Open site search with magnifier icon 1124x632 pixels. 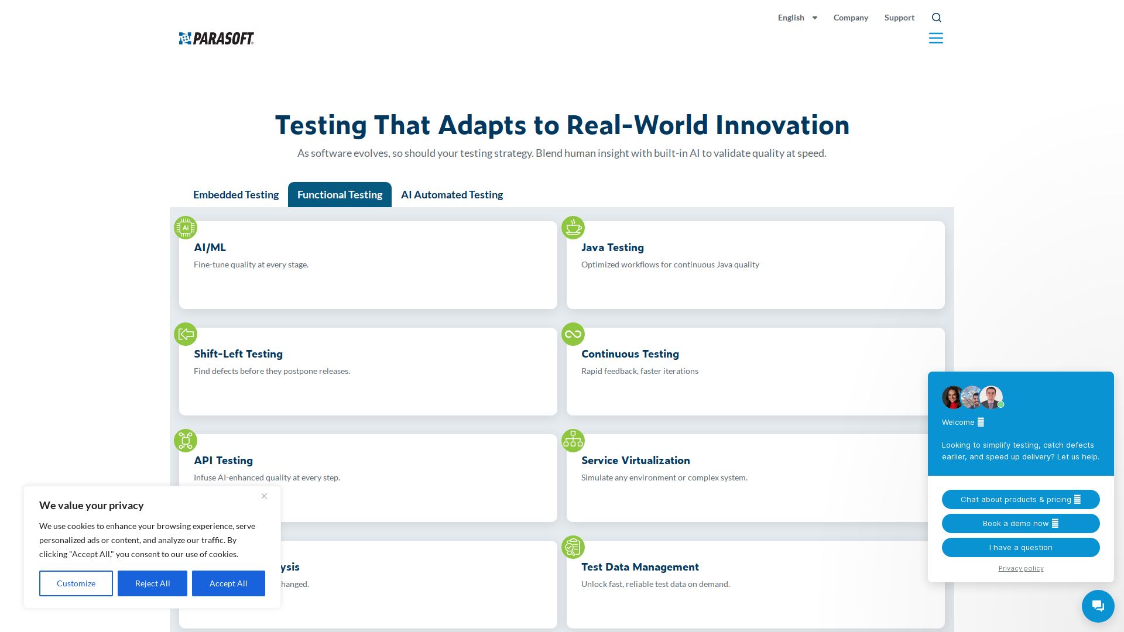point(936,18)
